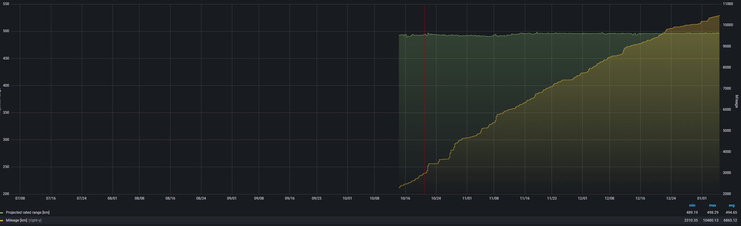Click the 494.65 avg value for Projected range
The height and width of the screenshot is (226, 741).
tap(730, 213)
